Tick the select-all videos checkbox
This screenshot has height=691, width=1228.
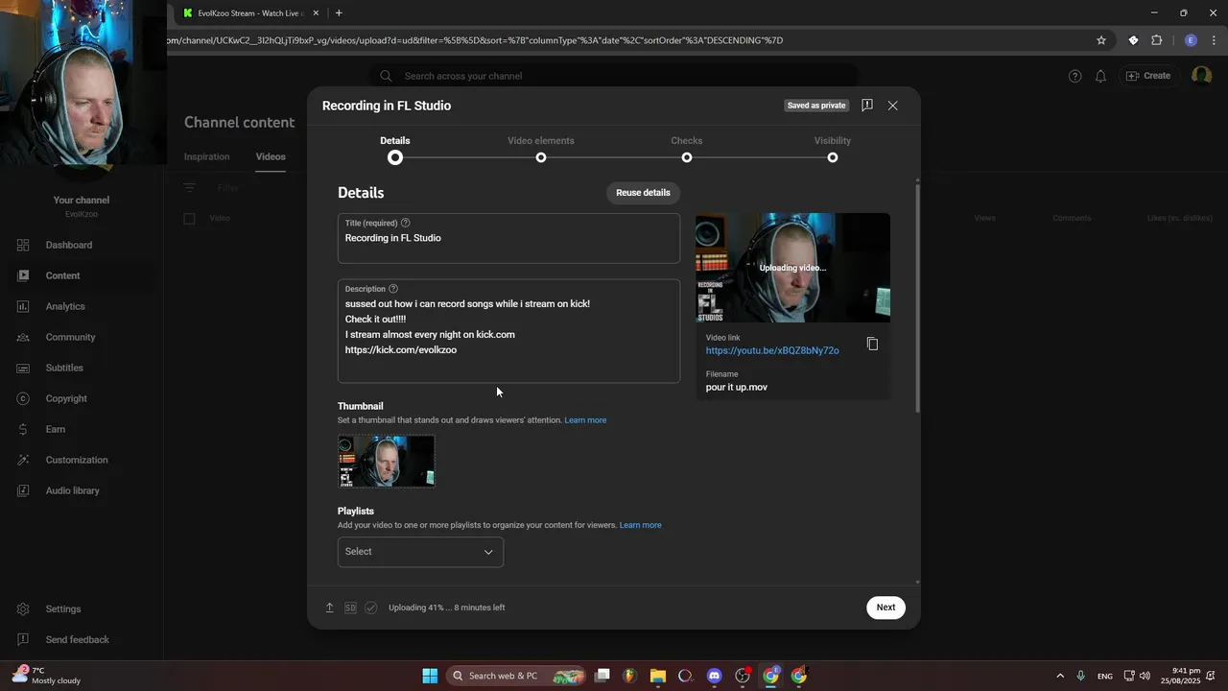point(189,219)
